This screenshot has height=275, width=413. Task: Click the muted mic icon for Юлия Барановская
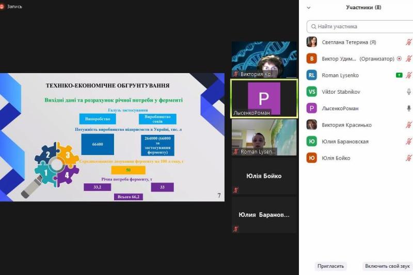coord(408,141)
